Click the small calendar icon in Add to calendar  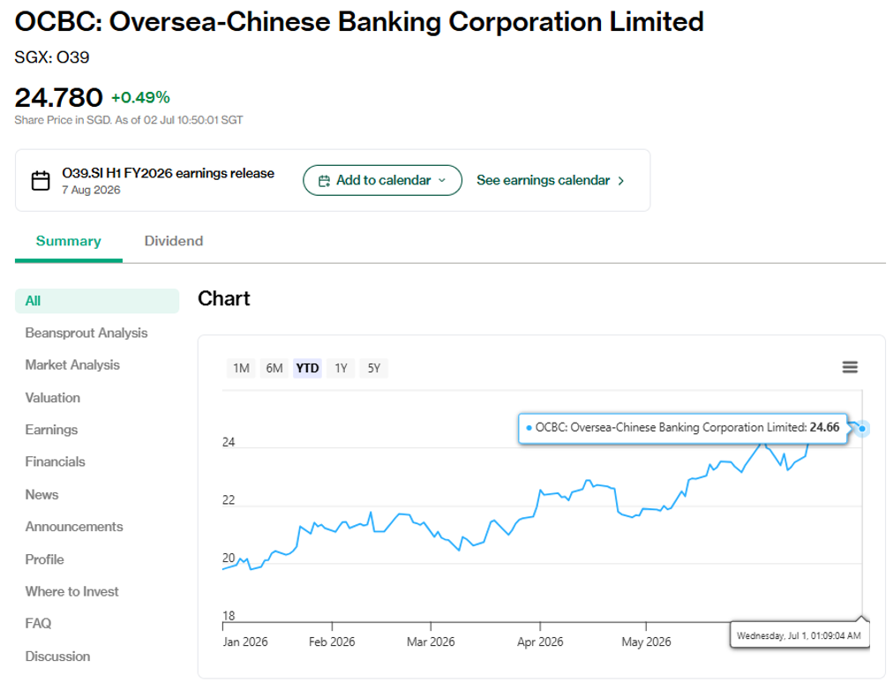point(324,181)
